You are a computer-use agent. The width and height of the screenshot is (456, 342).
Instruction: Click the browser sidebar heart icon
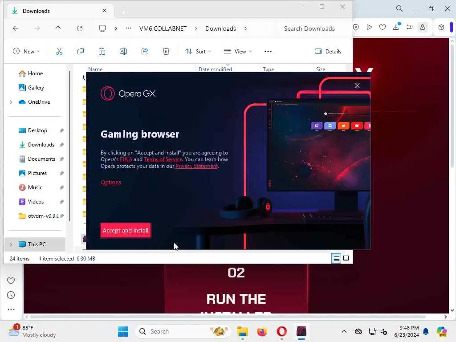click(11, 281)
